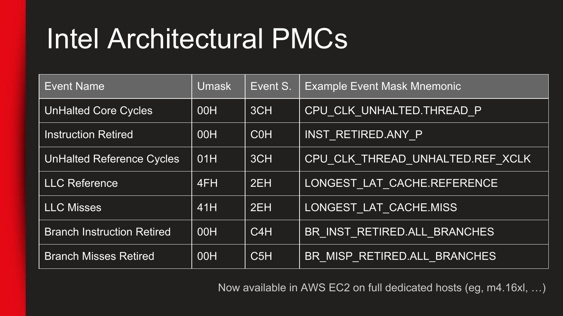Click the AWS EC2 dedicated hosts footnote
This screenshot has width=563, height=316.
382,288
